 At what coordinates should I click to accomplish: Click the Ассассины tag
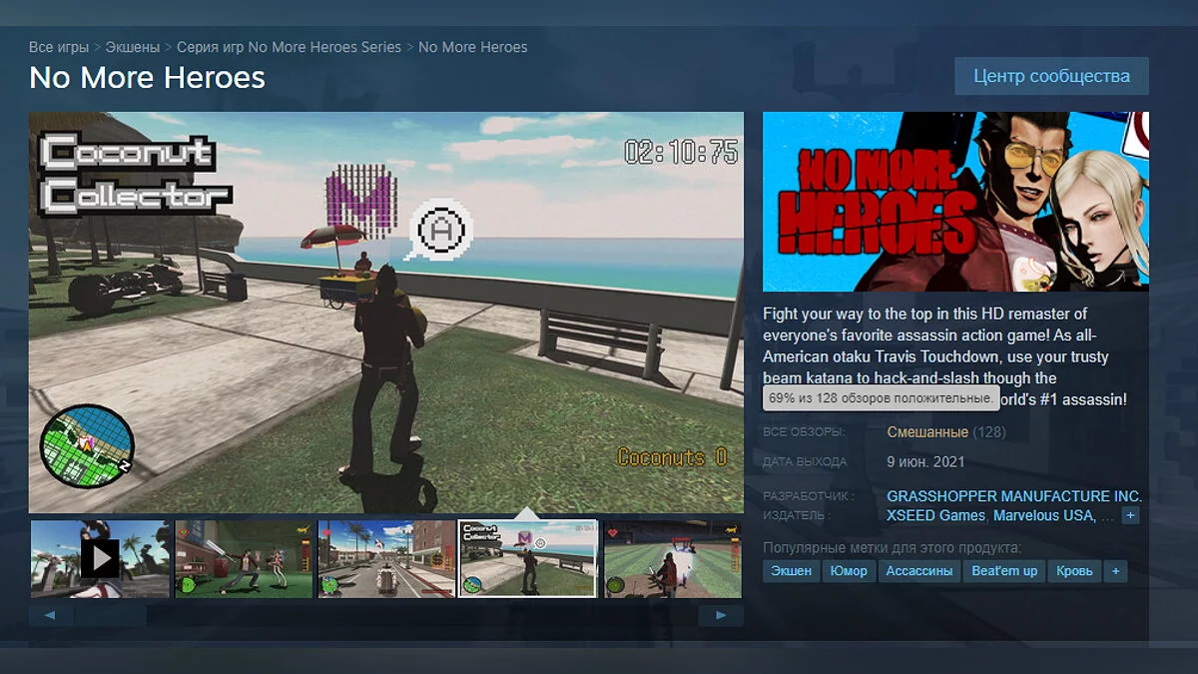pyautogui.click(x=919, y=571)
